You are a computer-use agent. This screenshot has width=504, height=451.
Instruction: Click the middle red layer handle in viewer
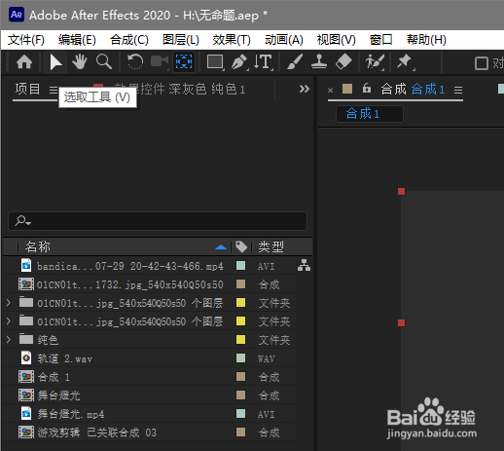point(401,323)
